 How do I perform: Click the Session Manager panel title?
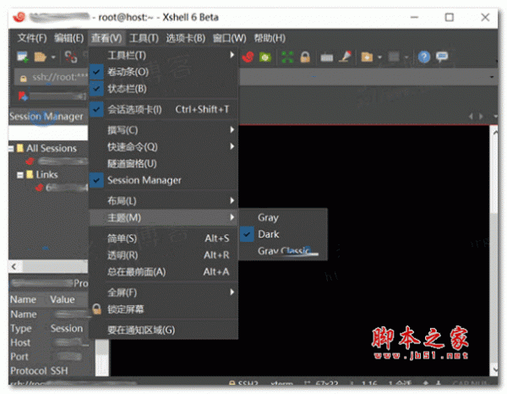click(x=46, y=116)
